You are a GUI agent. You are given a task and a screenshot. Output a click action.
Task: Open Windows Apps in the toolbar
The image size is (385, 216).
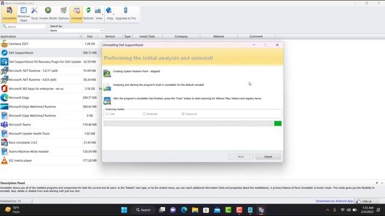click(x=23, y=14)
